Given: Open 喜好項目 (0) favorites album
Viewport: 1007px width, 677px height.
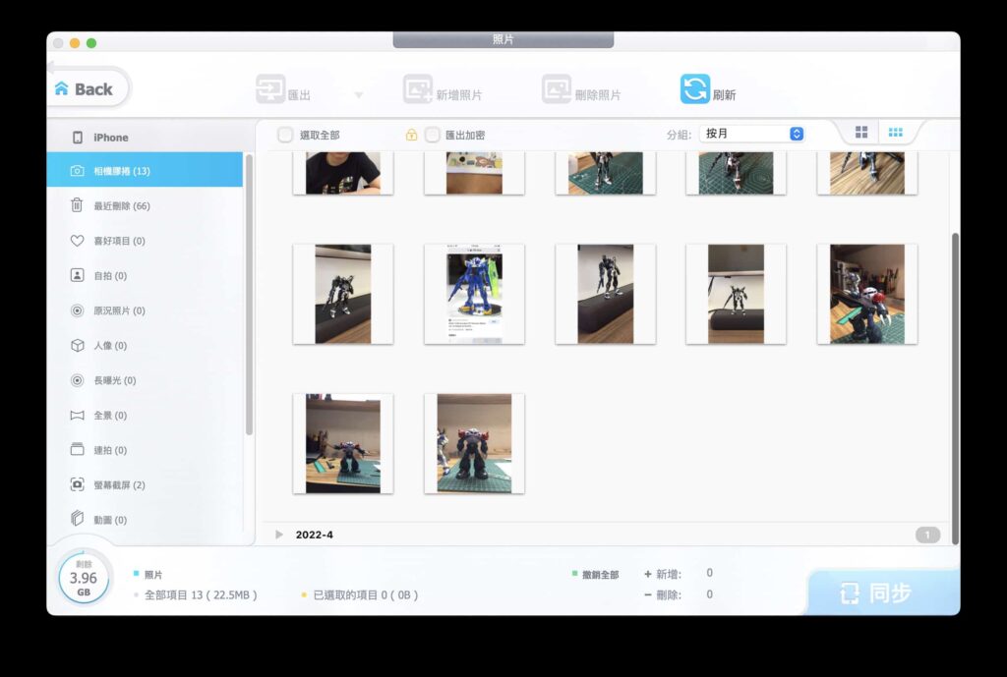Looking at the screenshot, I should (x=145, y=241).
